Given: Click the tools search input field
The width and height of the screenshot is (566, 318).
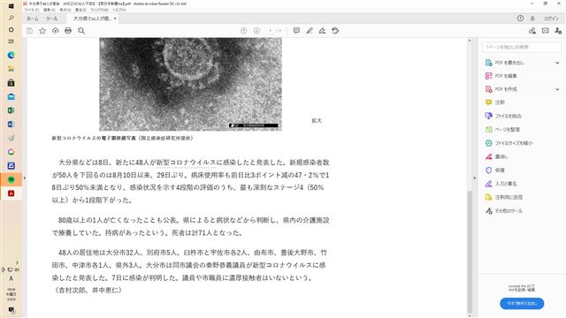Looking at the screenshot, I should click(x=522, y=47).
